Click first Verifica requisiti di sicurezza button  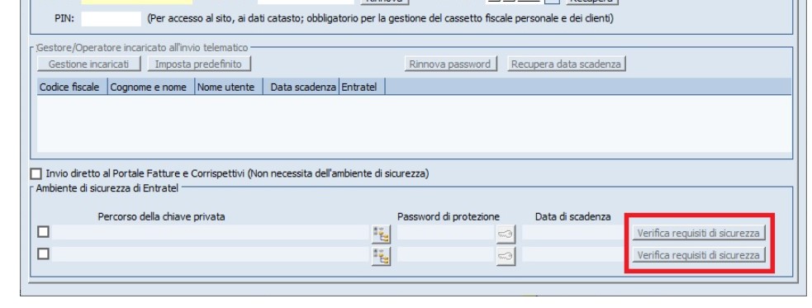coord(698,233)
